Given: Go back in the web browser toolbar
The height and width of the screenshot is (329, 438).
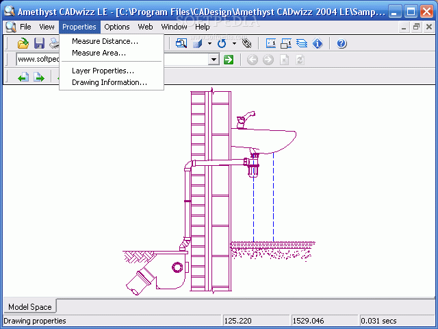Looking at the screenshot, I should (253, 60).
